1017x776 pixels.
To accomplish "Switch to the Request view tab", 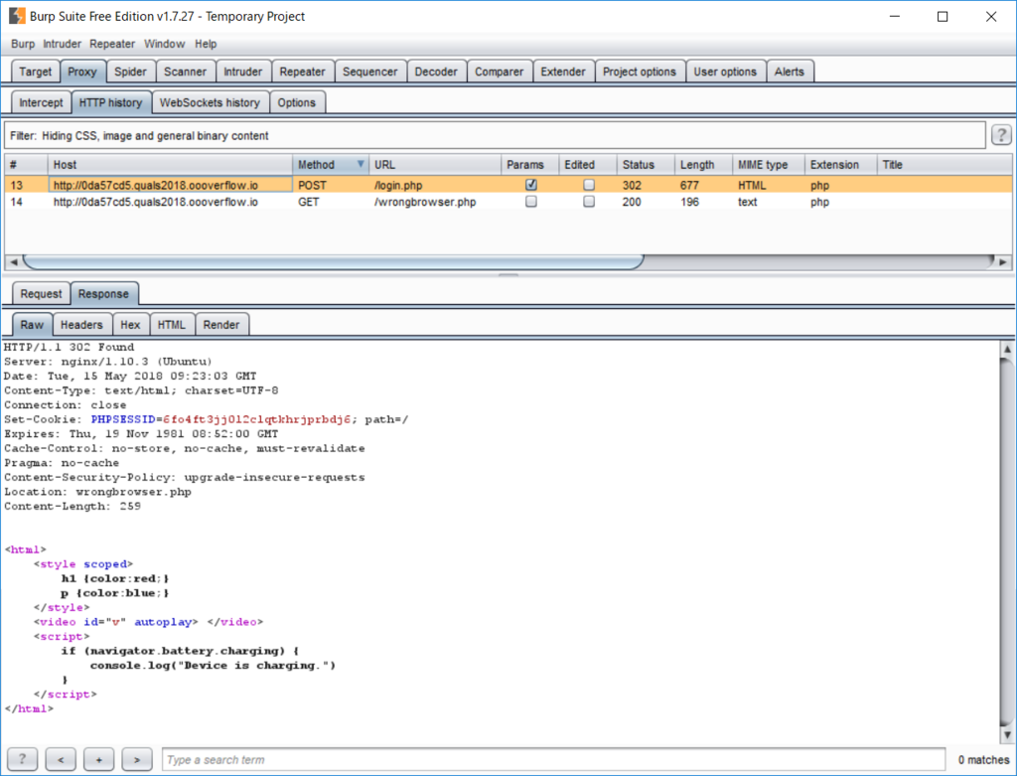I will [x=41, y=294].
